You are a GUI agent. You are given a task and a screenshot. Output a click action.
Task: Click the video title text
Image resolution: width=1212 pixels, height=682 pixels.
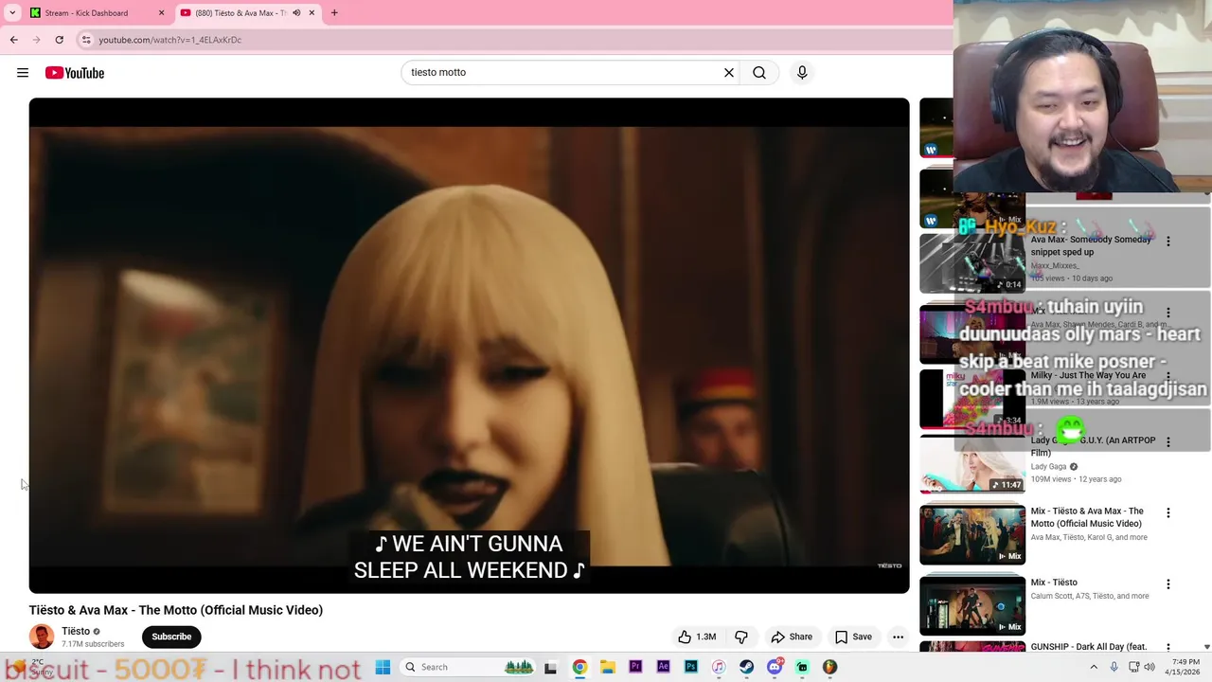(x=176, y=610)
